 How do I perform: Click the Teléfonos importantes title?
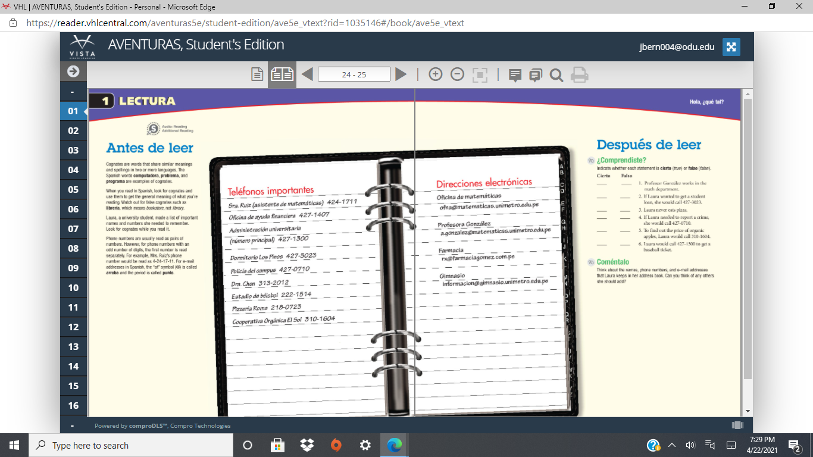coord(271,191)
